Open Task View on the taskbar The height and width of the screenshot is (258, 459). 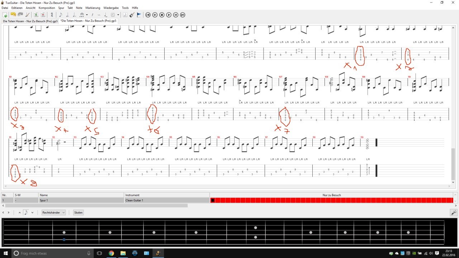(100, 253)
